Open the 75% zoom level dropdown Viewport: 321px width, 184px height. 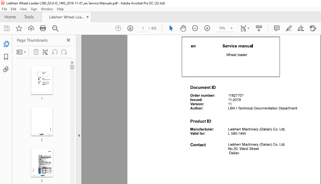(231, 28)
